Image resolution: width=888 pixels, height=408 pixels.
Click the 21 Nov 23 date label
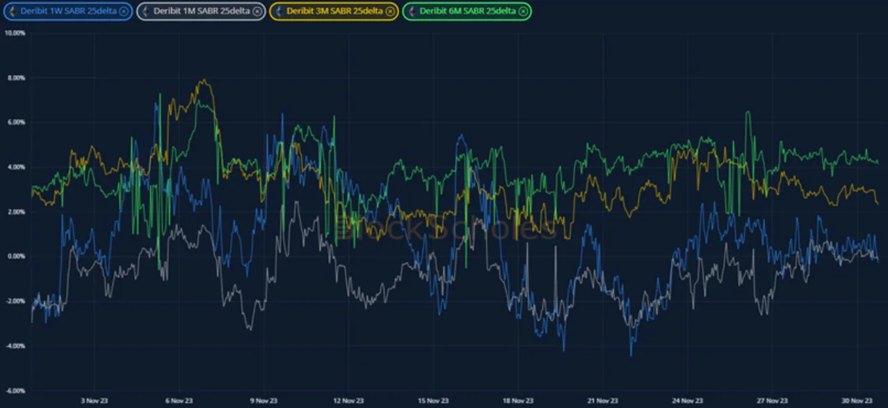(602, 401)
